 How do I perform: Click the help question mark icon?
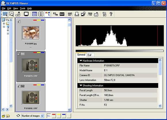(x=111, y=14)
